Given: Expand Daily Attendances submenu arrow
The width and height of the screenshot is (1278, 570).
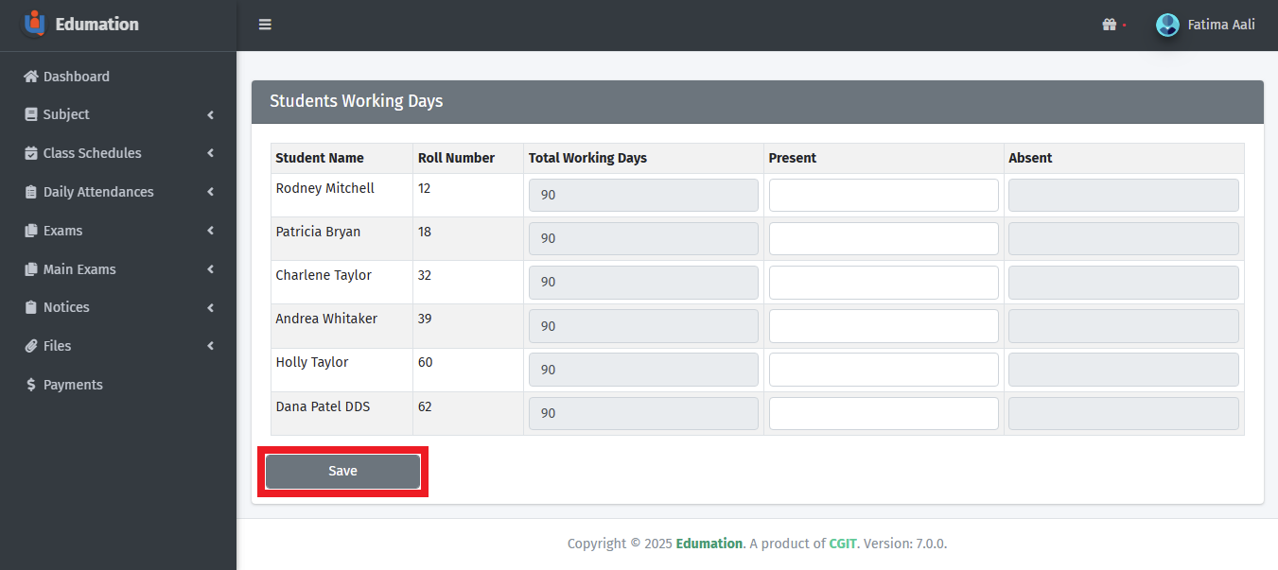Looking at the screenshot, I should [x=210, y=192].
